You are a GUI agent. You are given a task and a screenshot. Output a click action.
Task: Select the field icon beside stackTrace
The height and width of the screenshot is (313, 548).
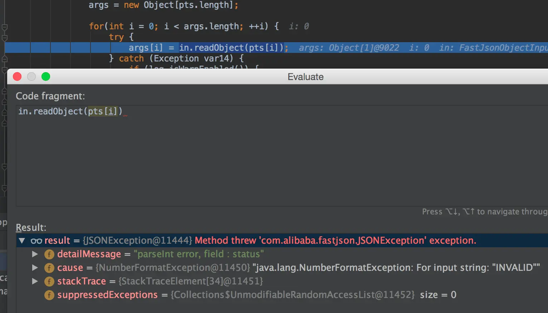[x=49, y=282]
